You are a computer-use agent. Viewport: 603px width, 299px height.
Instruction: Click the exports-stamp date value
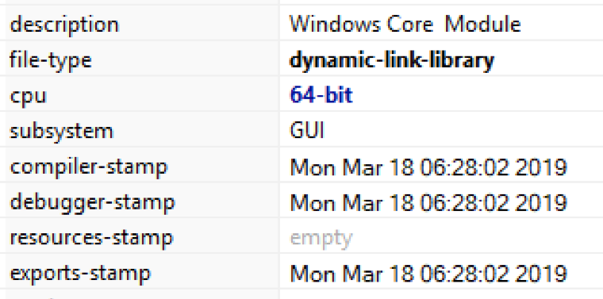428,274
